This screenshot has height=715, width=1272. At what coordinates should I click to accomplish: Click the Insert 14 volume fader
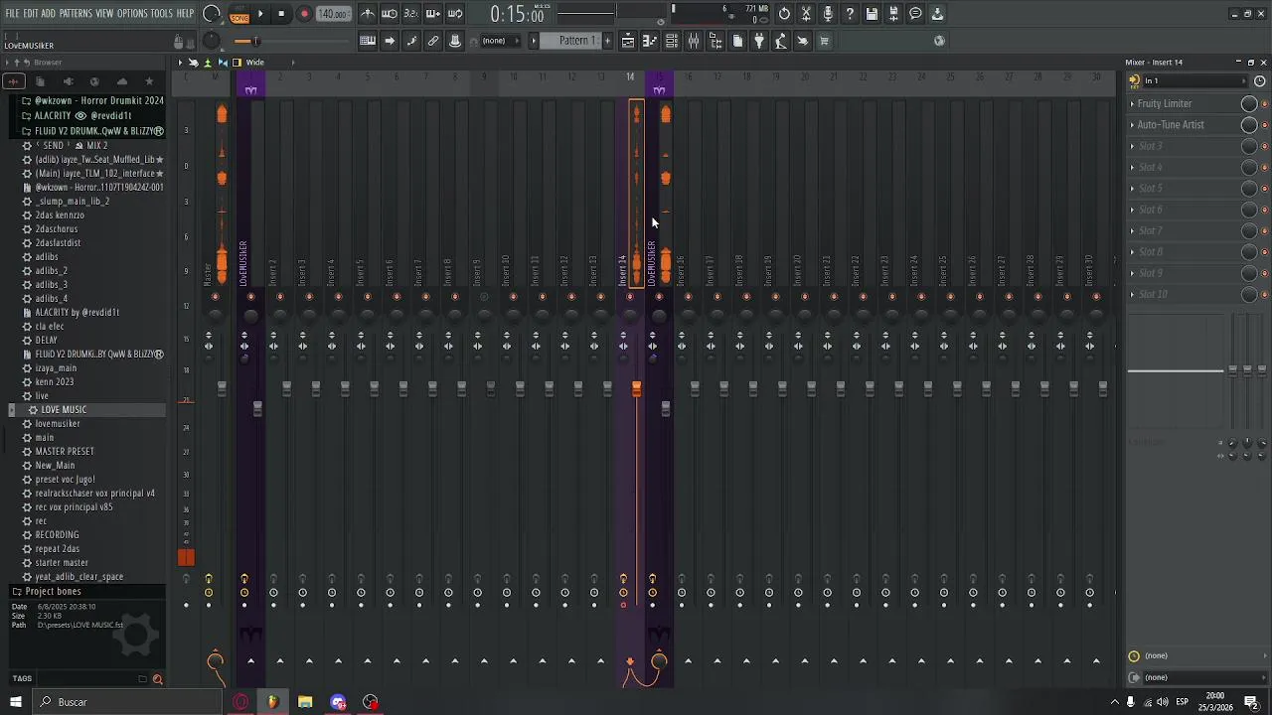click(637, 388)
